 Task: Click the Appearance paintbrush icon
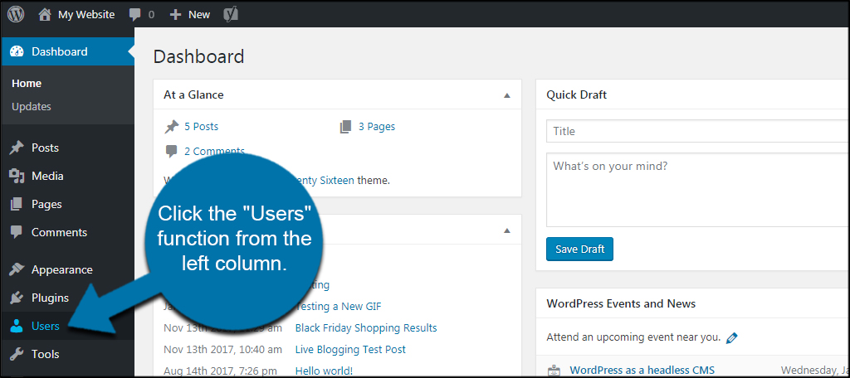point(17,269)
